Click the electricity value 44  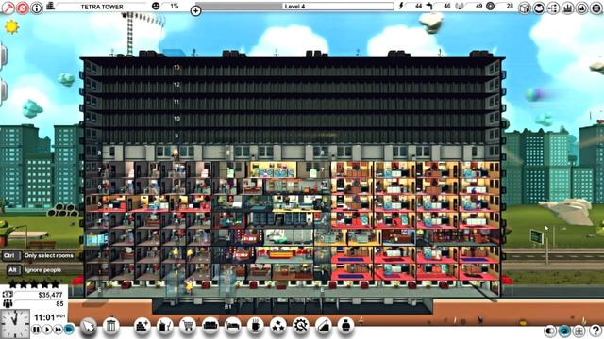tap(418, 7)
